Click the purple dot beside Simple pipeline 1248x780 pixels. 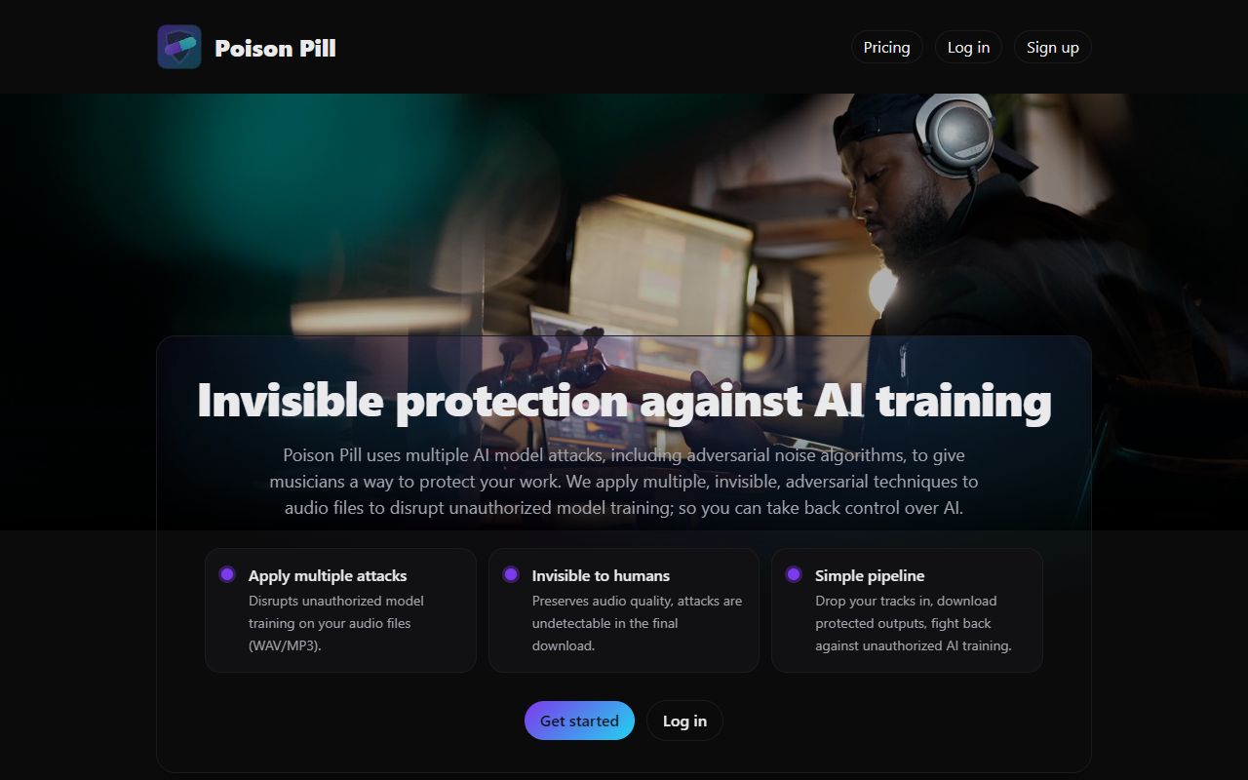pyautogui.click(x=794, y=574)
